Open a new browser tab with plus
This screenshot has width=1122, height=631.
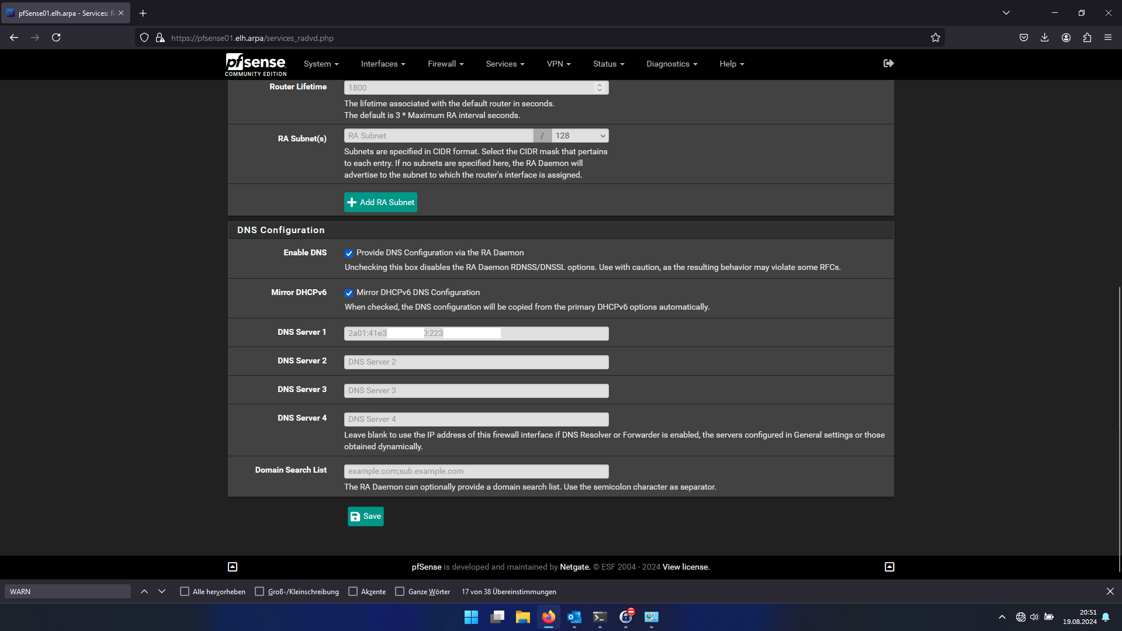tap(143, 13)
